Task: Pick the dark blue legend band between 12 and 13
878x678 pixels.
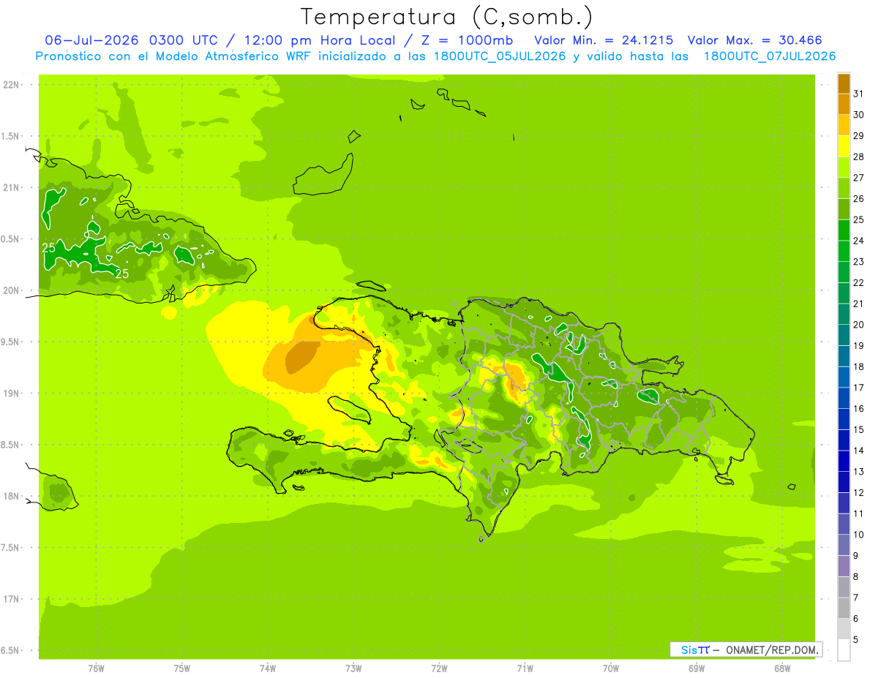Action: [x=844, y=482]
